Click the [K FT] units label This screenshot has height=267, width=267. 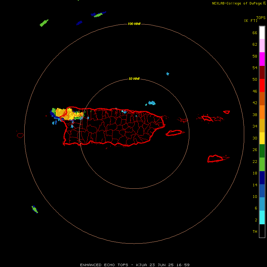coord(251,20)
